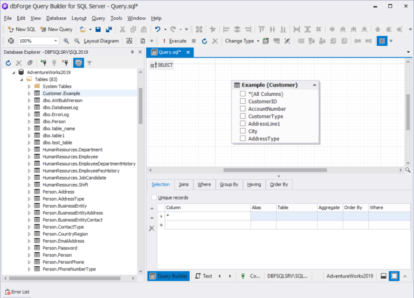Enable the Unique records checkbox
The width and height of the screenshot is (414, 298).
155,197
